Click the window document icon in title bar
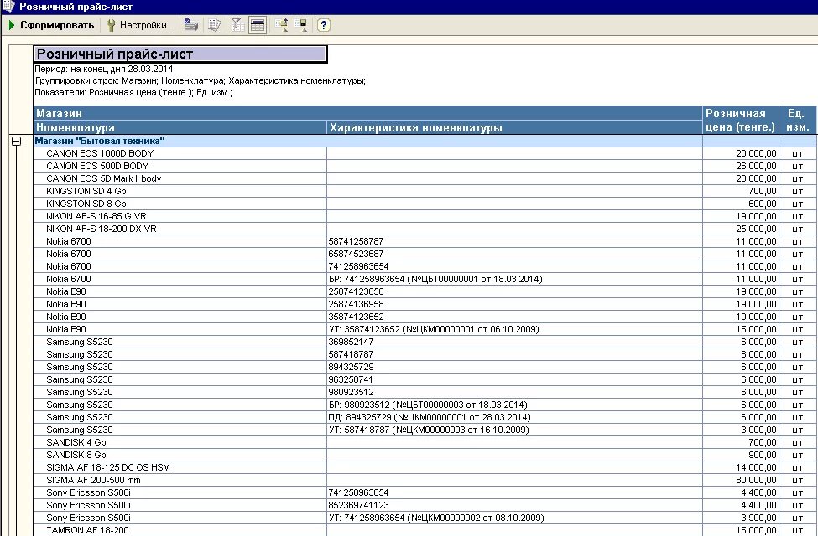The image size is (818, 536). [8, 7]
